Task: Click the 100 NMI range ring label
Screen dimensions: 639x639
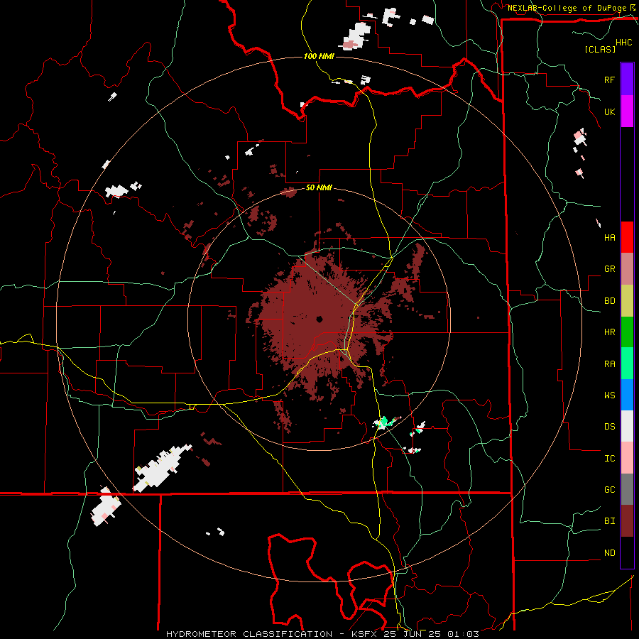Action: pos(319,56)
